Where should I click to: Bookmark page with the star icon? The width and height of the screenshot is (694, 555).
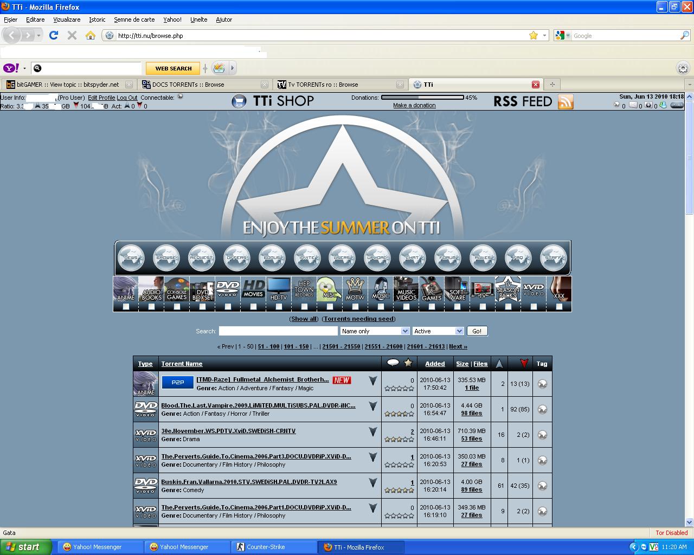click(534, 35)
